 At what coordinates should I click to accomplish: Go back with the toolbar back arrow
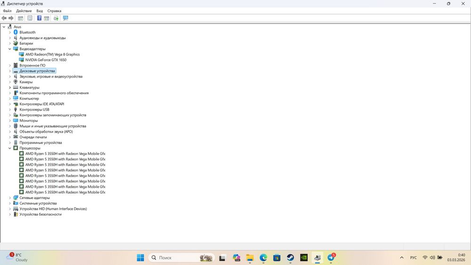click(x=4, y=18)
